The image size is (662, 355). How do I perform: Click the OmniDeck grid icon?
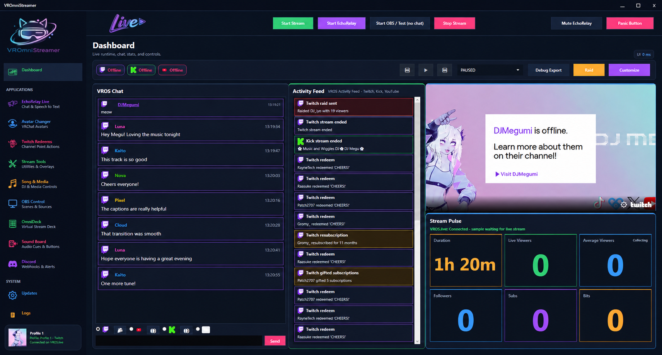pyautogui.click(x=13, y=224)
